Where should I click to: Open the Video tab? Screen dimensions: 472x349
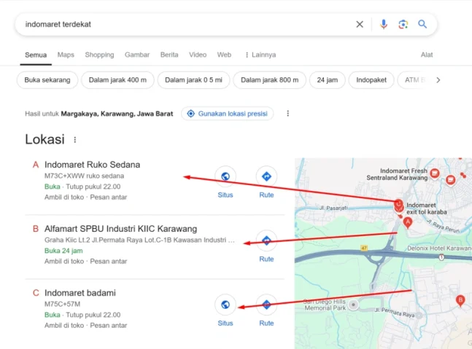(198, 55)
